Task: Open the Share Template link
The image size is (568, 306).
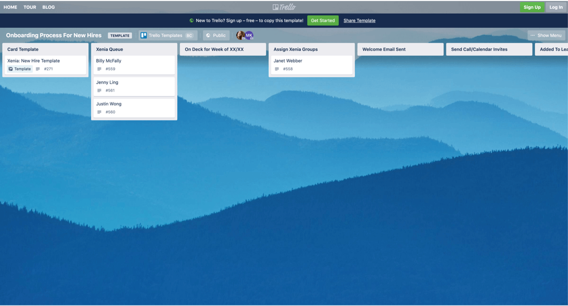Action: pos(359,20)
